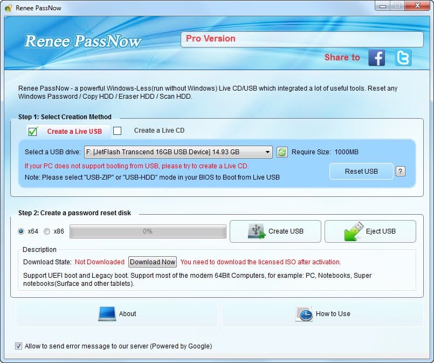Image resolution: width=434 pixels, height=363 pixels.
Task: Open the Reset USB help question mark
Action: coord(400,172)
